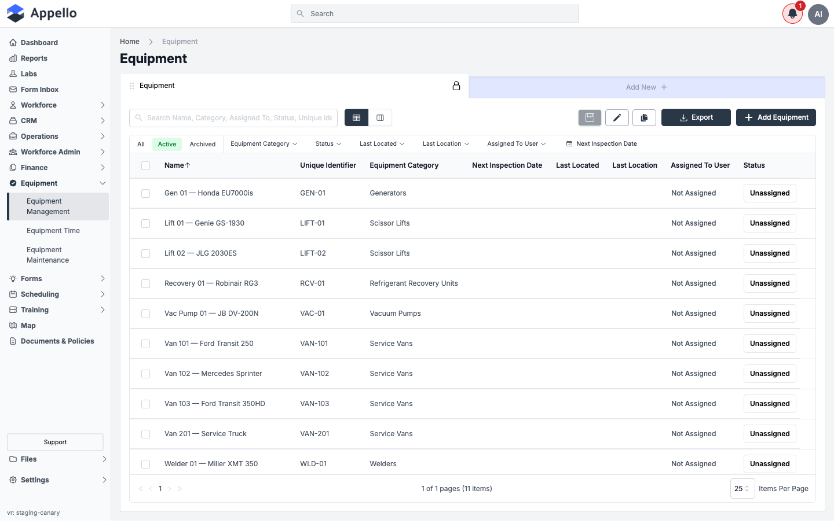Focus the top global Search field
Viewport: 834px width, 531px height.
(x=435, y=14)
